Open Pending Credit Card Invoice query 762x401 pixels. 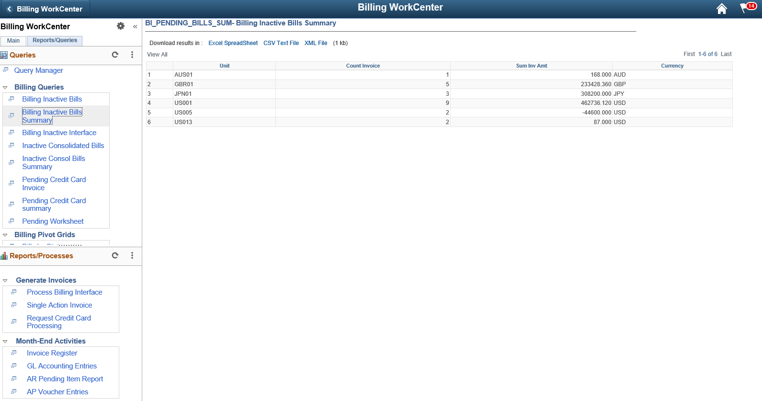tap(54, 183)
